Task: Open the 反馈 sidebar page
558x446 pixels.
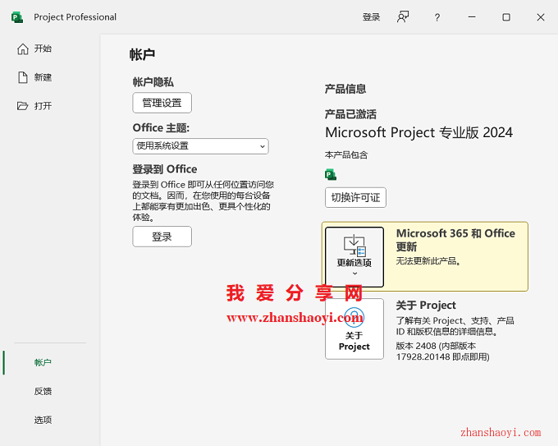Action: tap(43, 391)
